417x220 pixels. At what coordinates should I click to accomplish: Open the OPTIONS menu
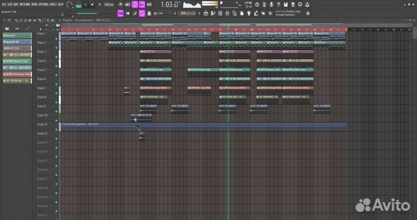coord(43,5)
